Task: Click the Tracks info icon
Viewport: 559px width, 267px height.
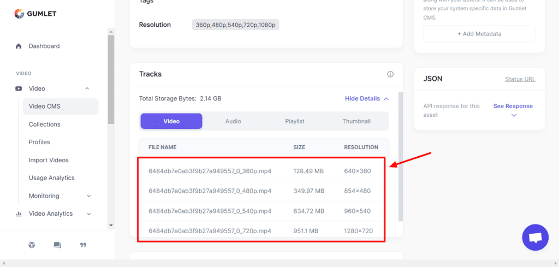Action: [390, 74]
